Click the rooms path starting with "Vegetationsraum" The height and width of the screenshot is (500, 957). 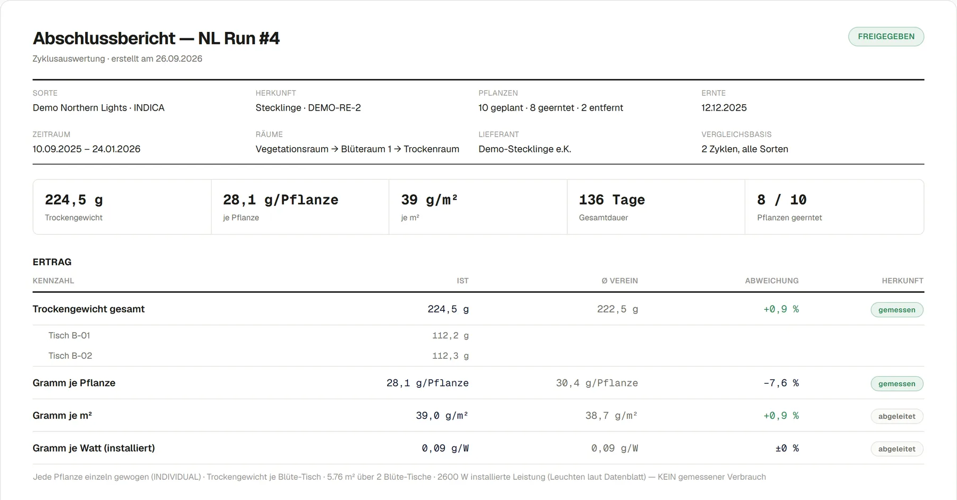click(357, 149)
